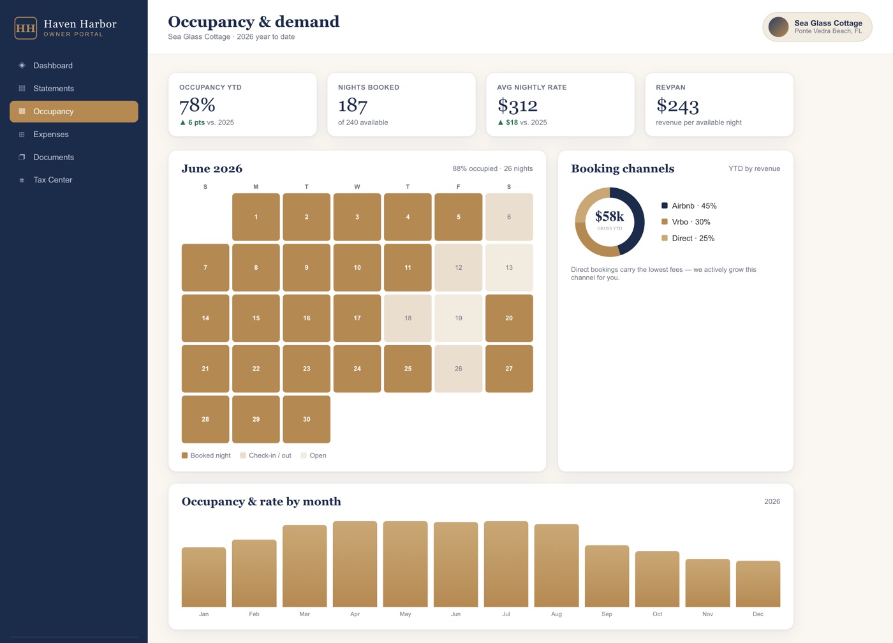Select June 5 booked night

pyautogui.click(x=459, y=217)
